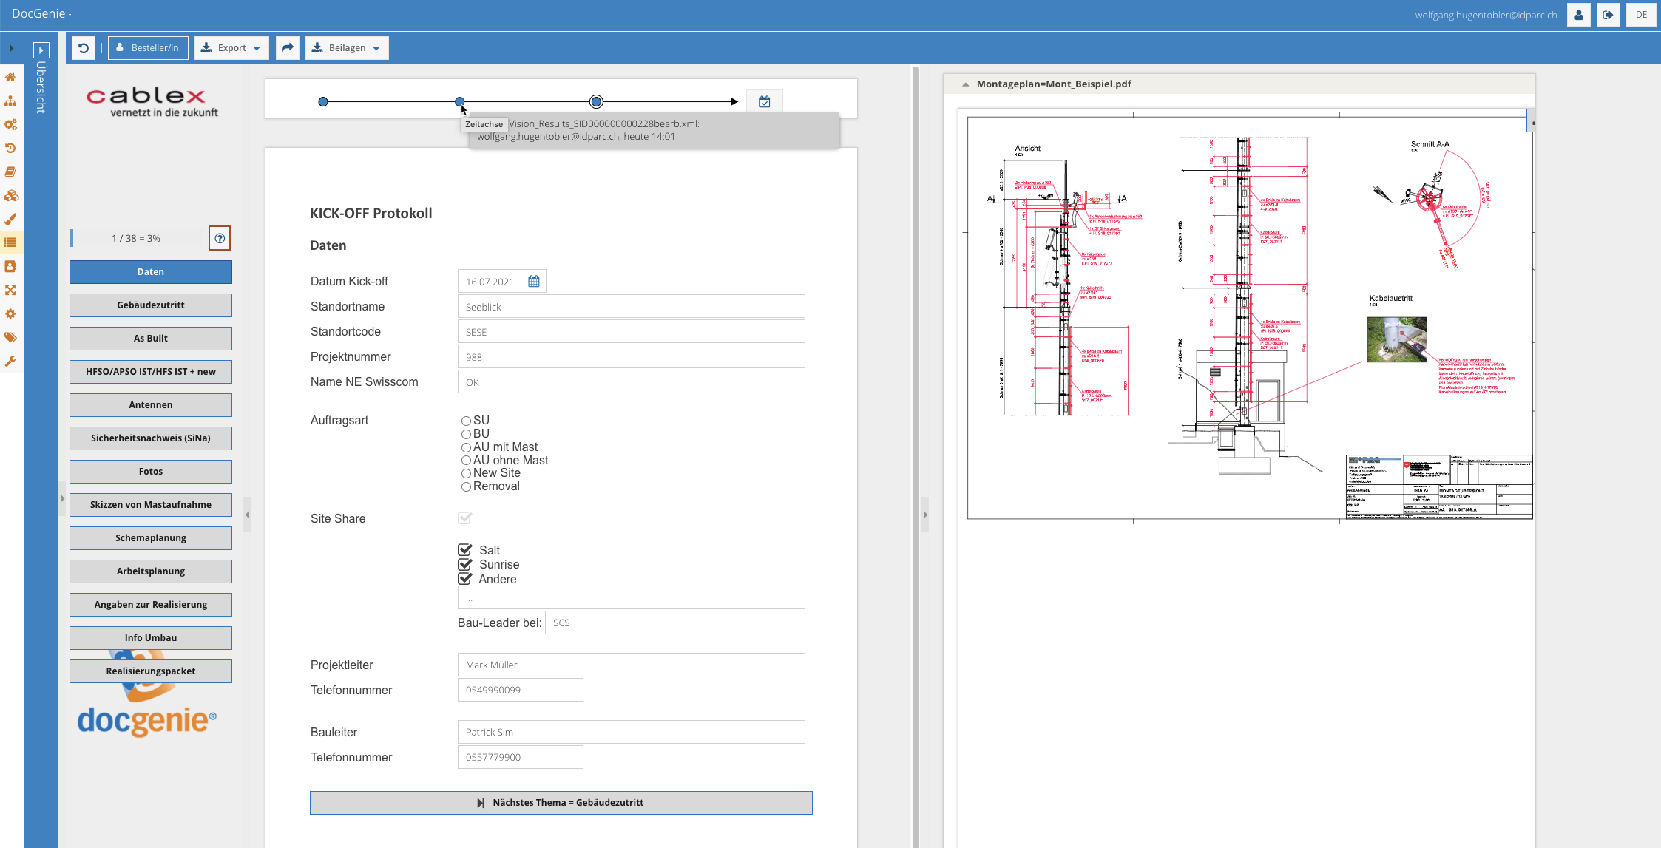Screen dimensions: 1661x848
Task: Open the Beilagen dropdown menu
Action: pyautogui.click(x=347, y=48)
